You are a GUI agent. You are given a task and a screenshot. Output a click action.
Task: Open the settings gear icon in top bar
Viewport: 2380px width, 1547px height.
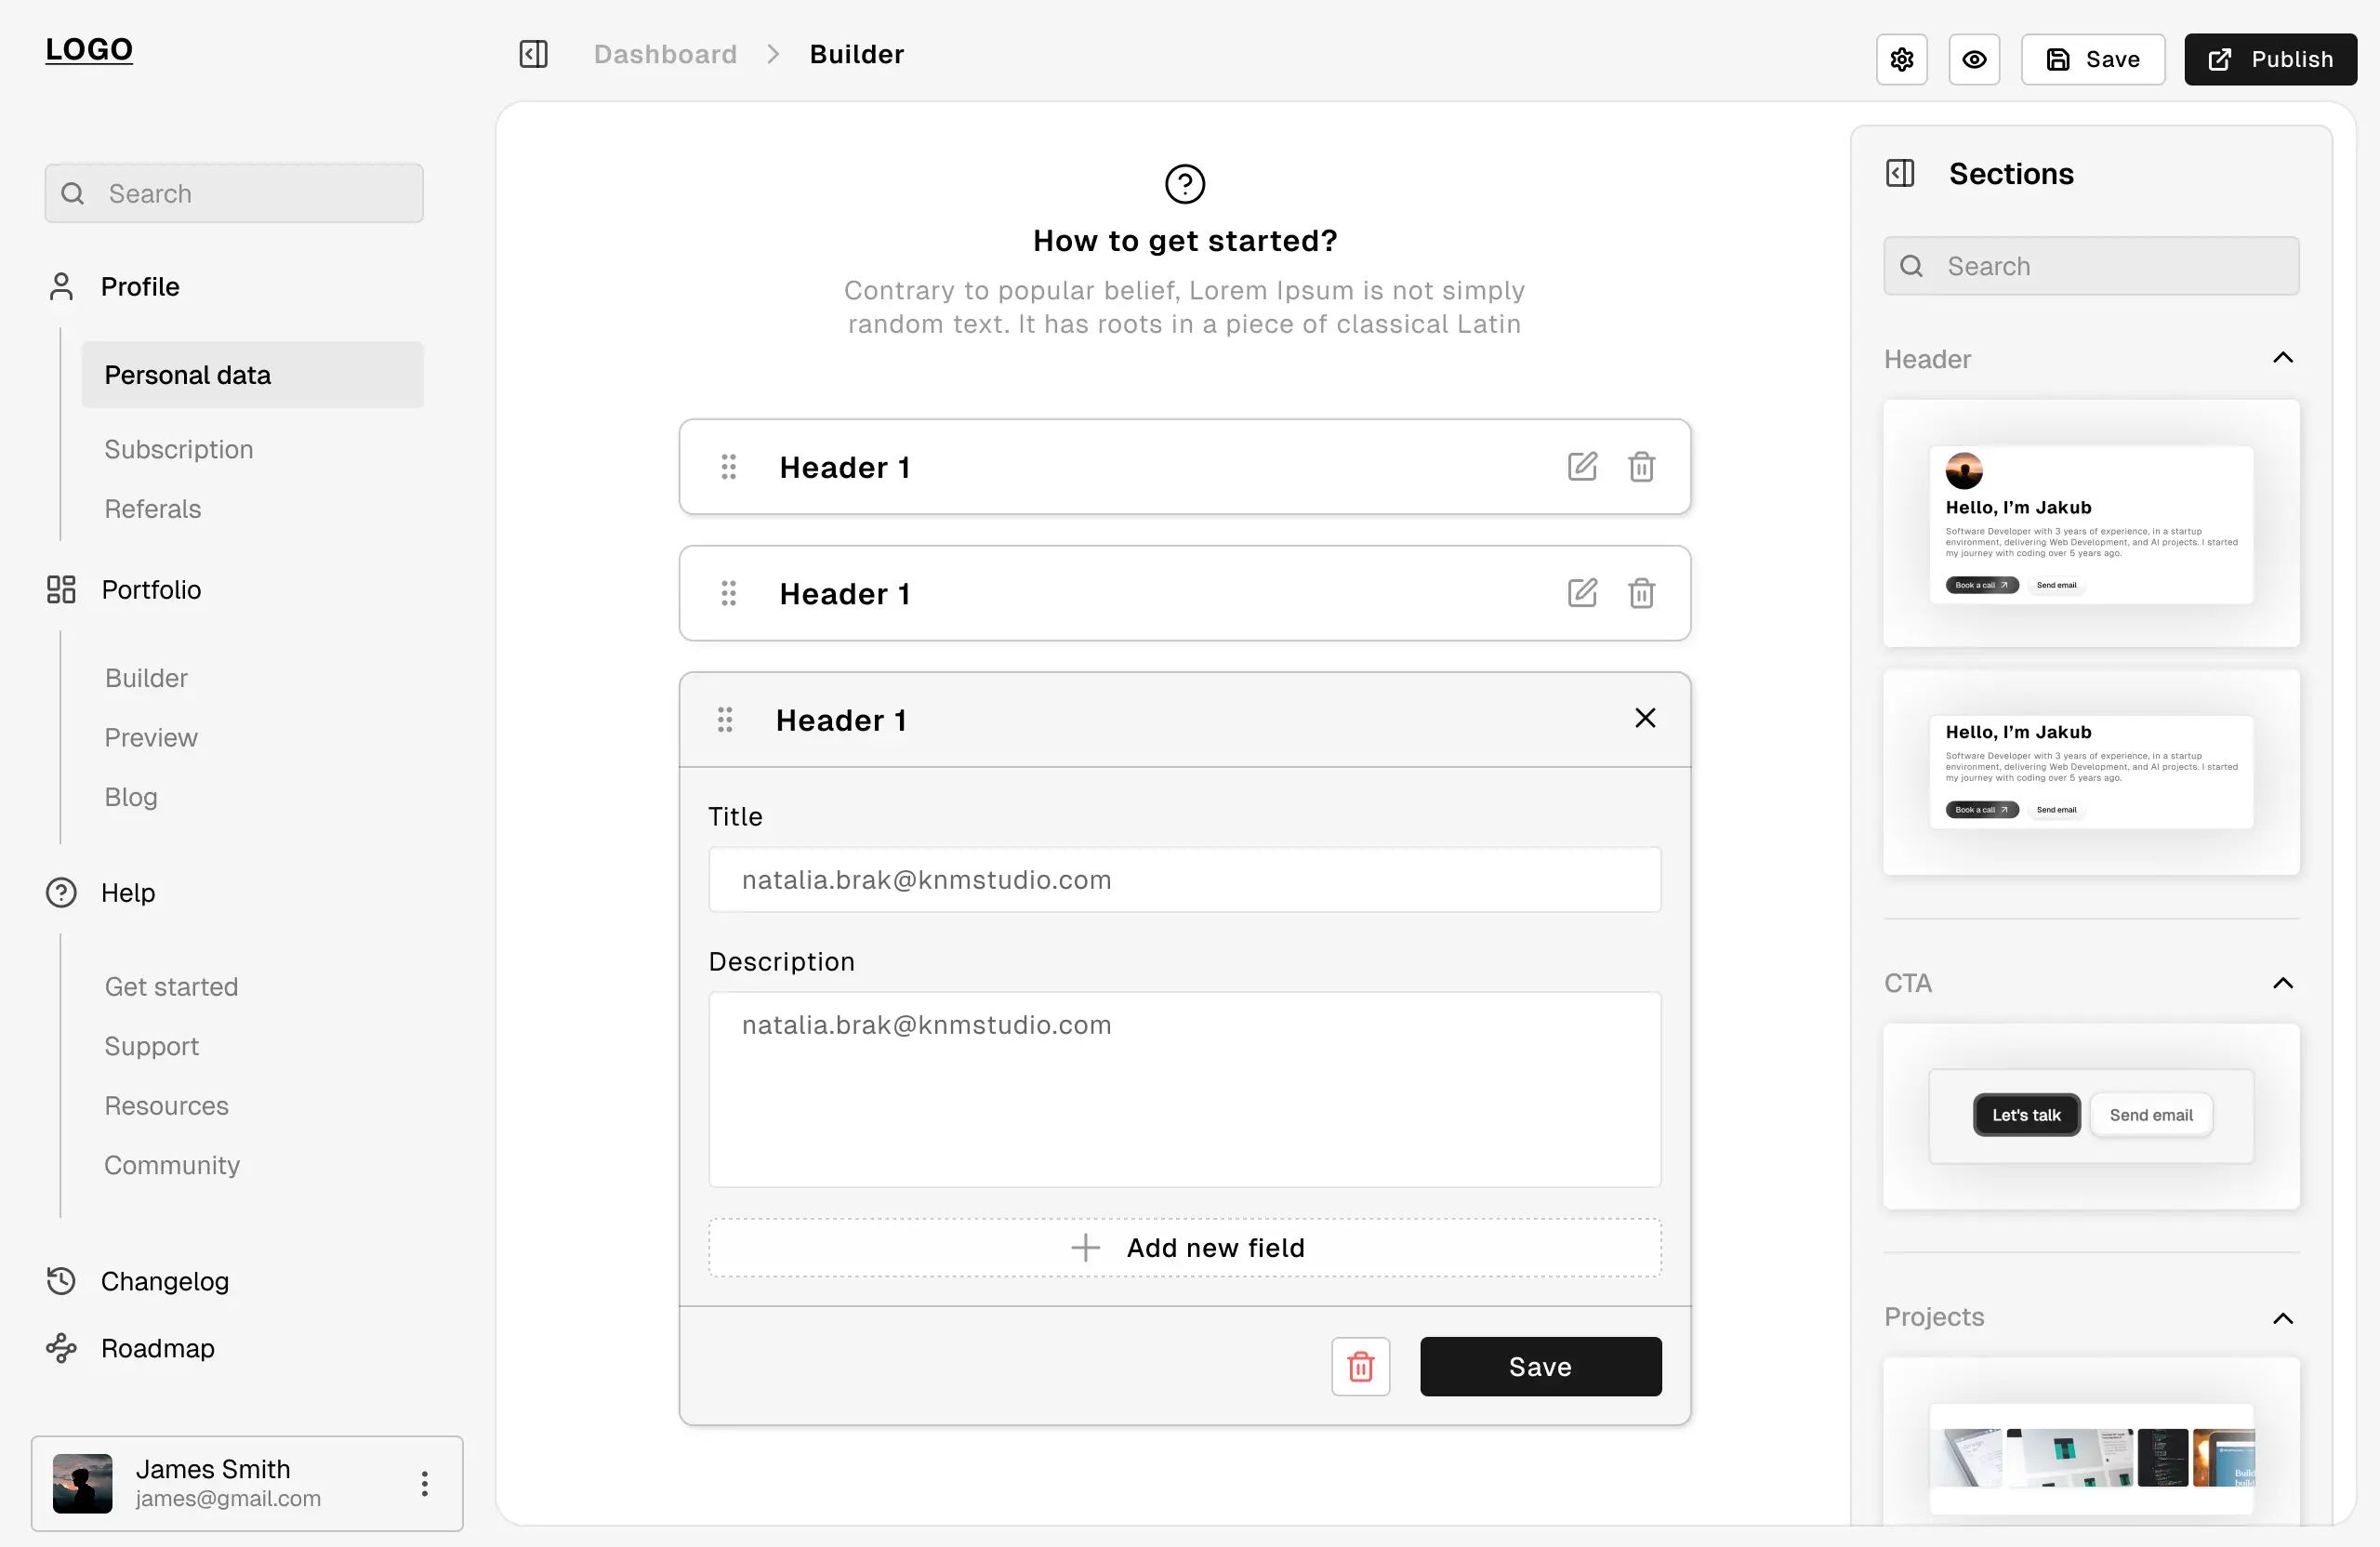click(1901, 59)
